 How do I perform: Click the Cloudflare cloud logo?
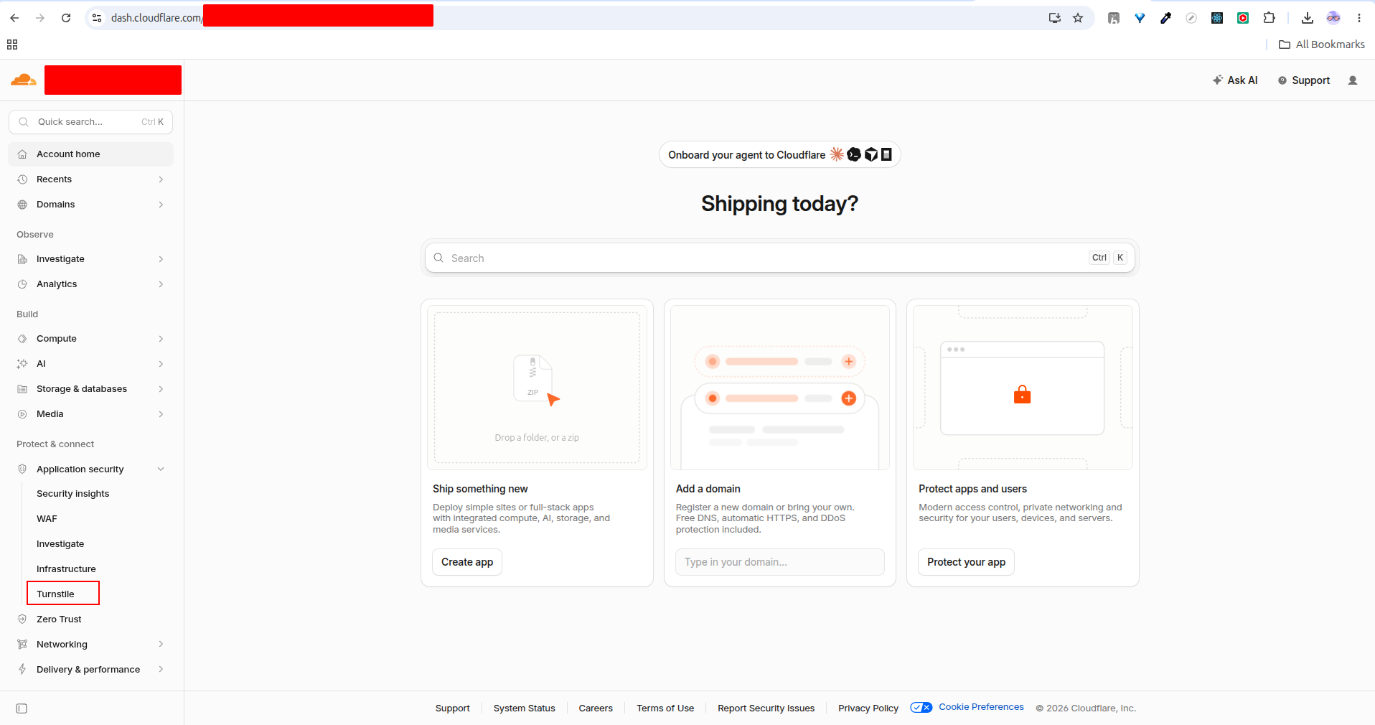tap(24, 80)
